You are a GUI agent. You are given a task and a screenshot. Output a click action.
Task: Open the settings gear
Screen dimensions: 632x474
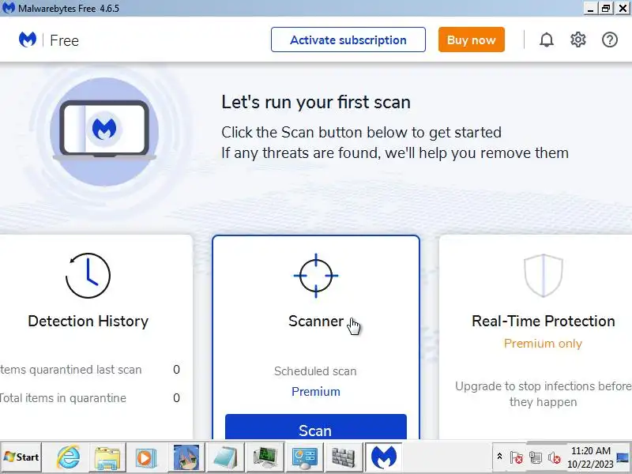pos(578,39)
